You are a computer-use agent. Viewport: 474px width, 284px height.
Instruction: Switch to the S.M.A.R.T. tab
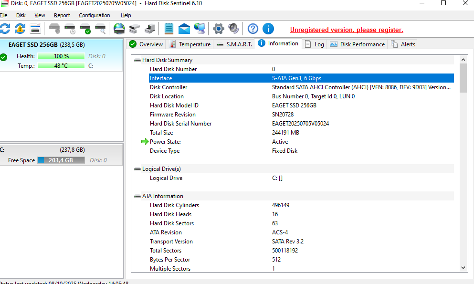(x=234, y=44)
